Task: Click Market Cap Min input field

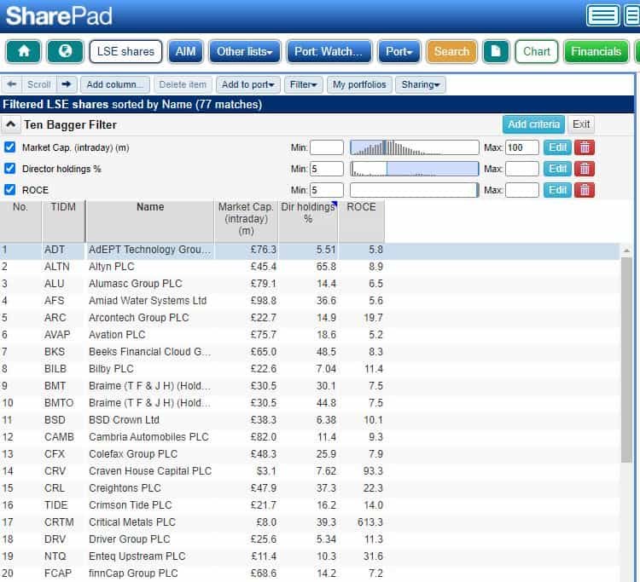Action: (x=327, y=147)
